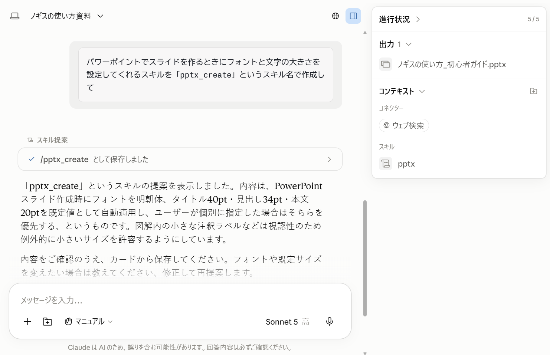Screen dimensions: 550x355
Task: Focus the メッセージを入力 message field
Action: point(180,300)
